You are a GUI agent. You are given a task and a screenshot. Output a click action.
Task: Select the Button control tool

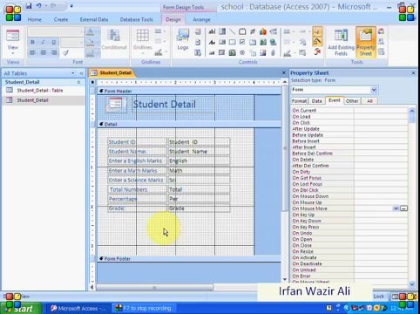click(x=212, y=52)
